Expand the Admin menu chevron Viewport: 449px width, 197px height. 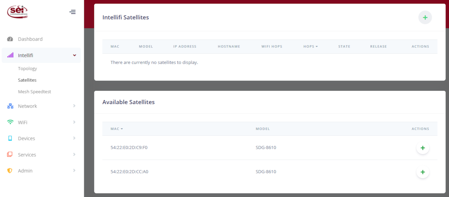74,171
